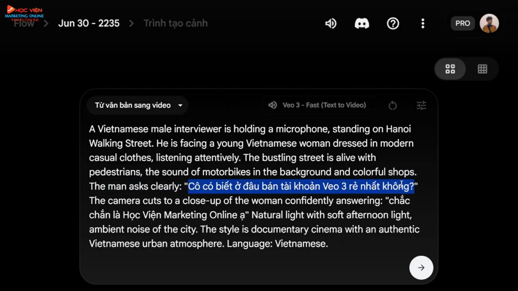
Task: Open the user profile avatar
Action: (490, 23)
